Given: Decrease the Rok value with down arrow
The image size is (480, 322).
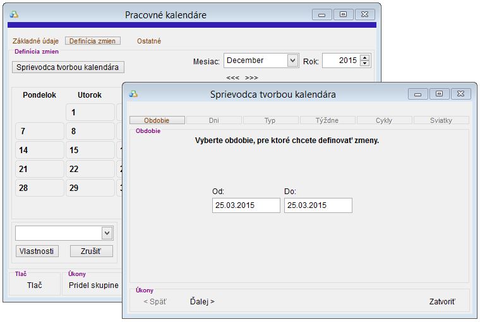Looking at the screenshot, I should [364, 63].
